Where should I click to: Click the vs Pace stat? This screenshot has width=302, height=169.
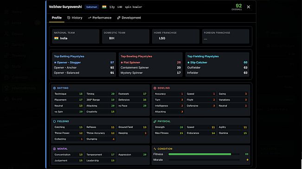click(132, 106)
